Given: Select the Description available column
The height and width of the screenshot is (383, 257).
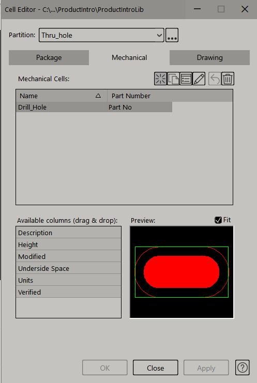Looking at the screenshot, I should tap(68, 233).
